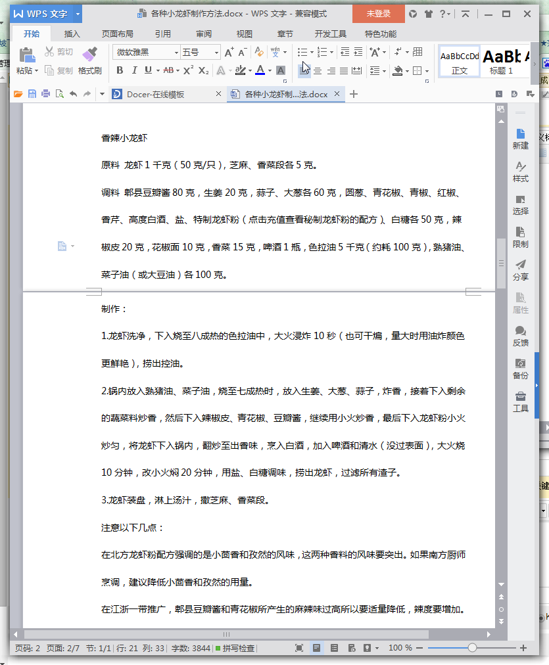Screen dimensions: 549x665
Task: Open the 插入 ribbon tab
Action: click(x=72, y=34)
